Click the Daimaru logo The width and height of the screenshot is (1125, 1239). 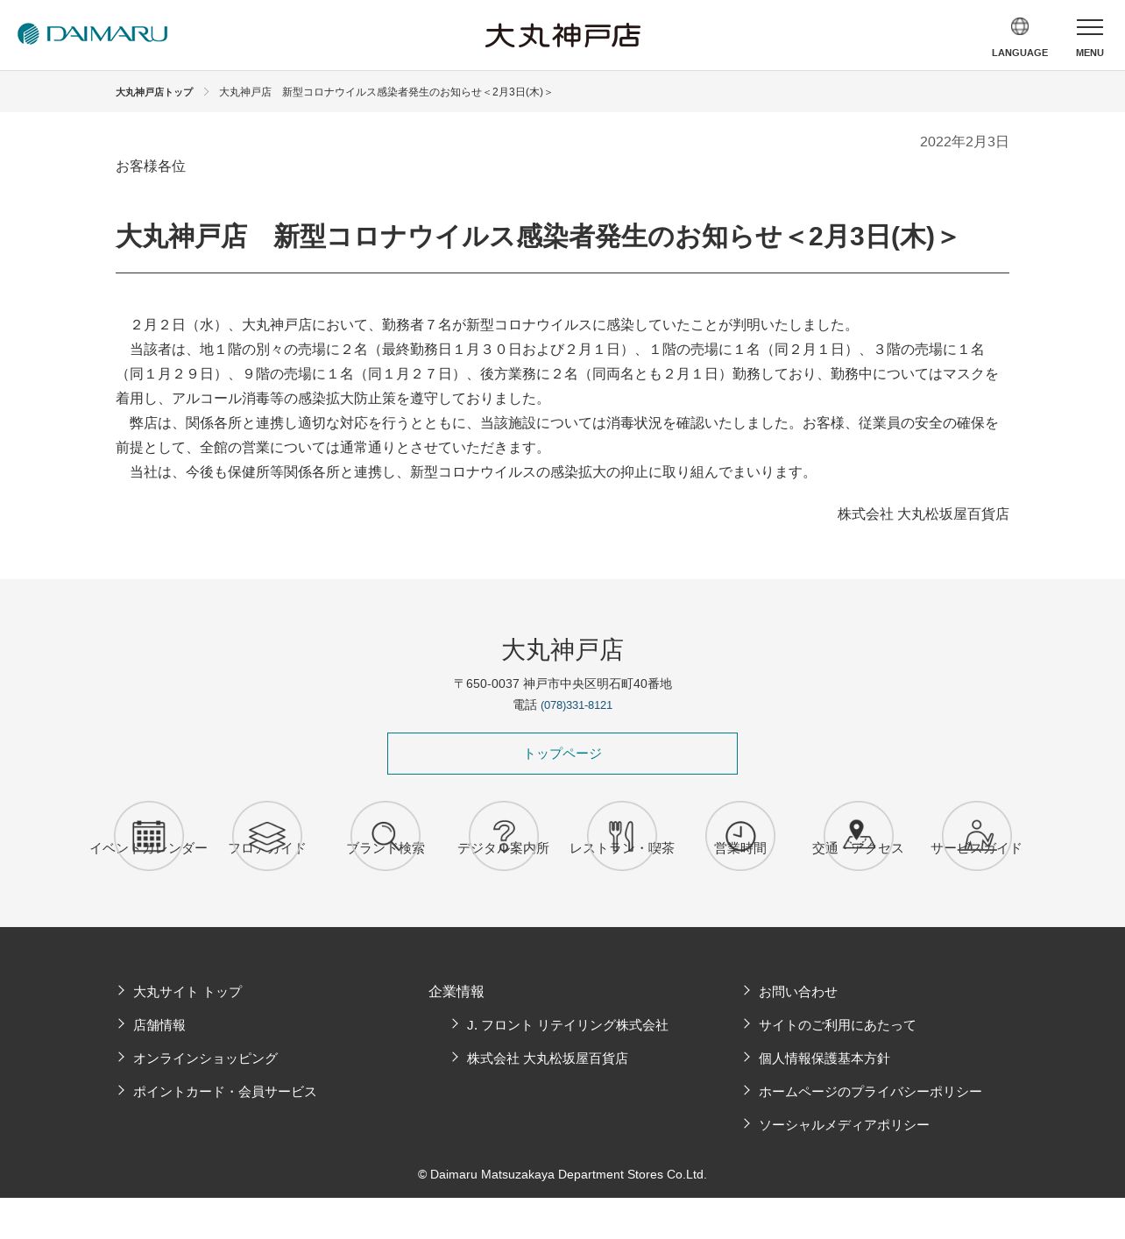(92, 34)
